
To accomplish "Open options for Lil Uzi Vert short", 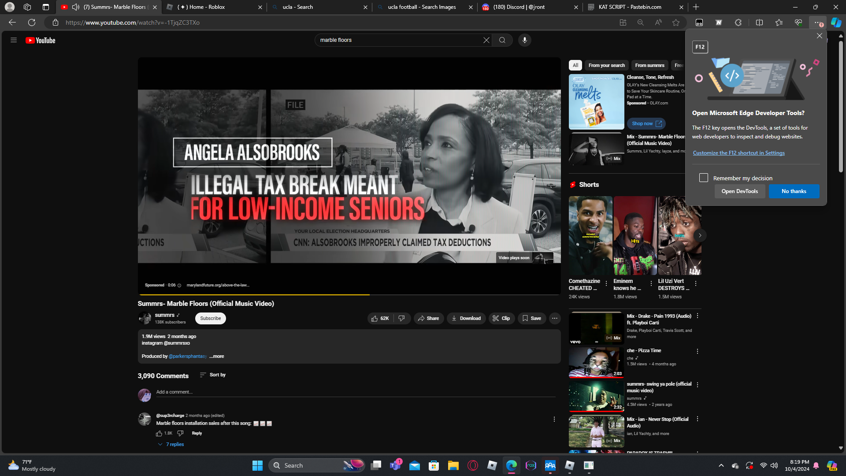I will click(696, 283).
